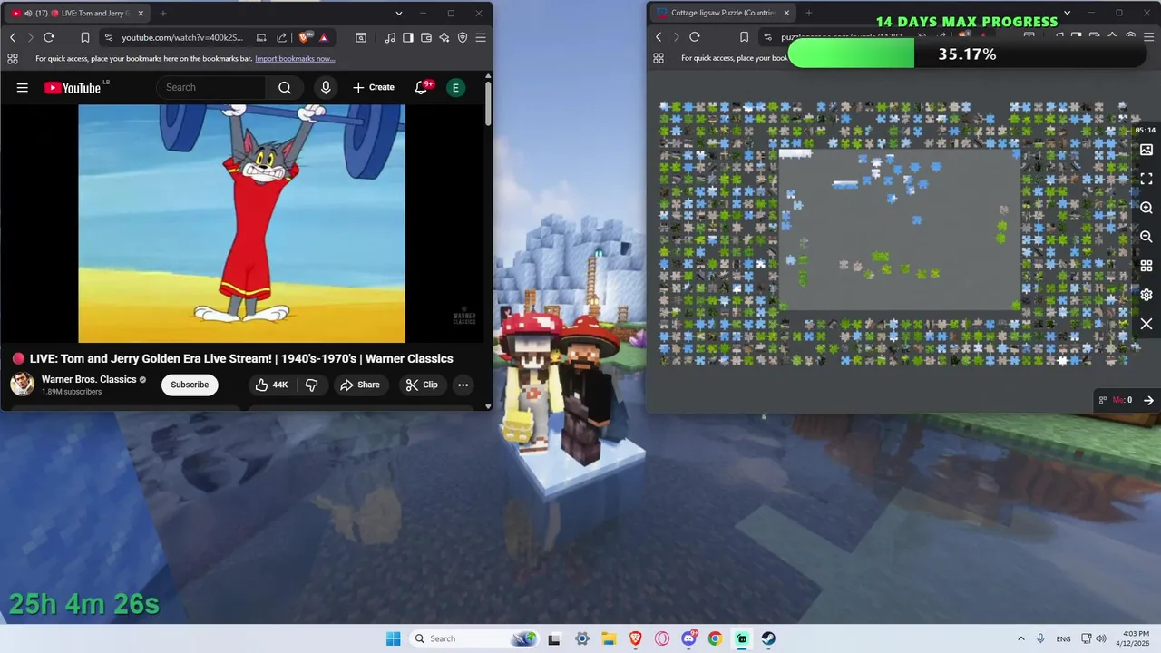1161x653 pixels.
Task: Show puzzle preview image icon
Action: pyautogui.click(x=1146, y=150)
